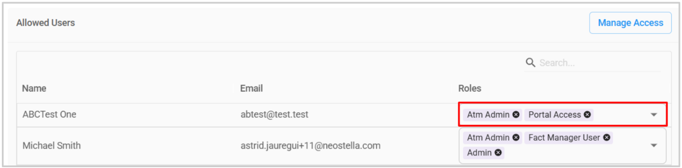Click the search magnifier icon
This screenshot has height=168, width=682.
click(530, 63)
